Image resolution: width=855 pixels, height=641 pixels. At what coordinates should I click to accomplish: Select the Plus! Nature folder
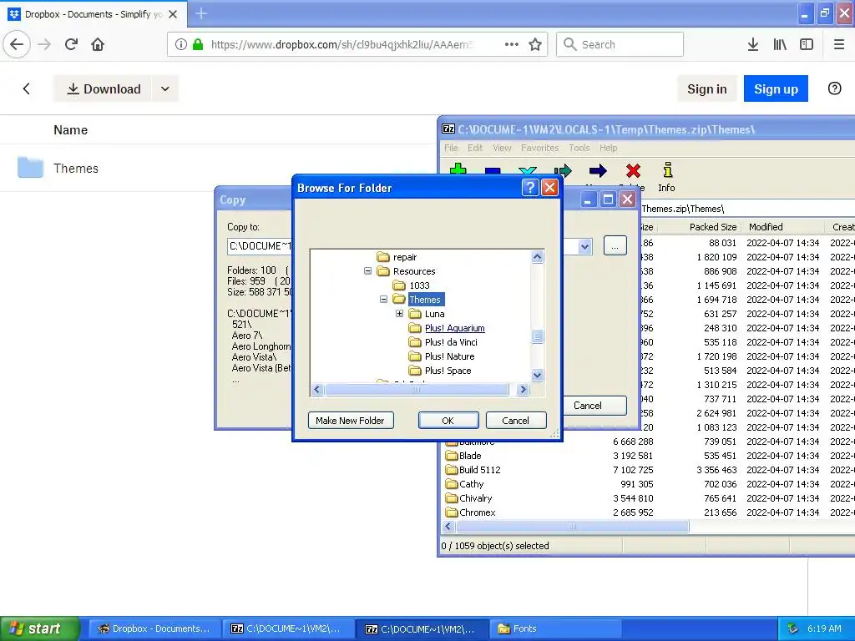[x=449, y=356]
